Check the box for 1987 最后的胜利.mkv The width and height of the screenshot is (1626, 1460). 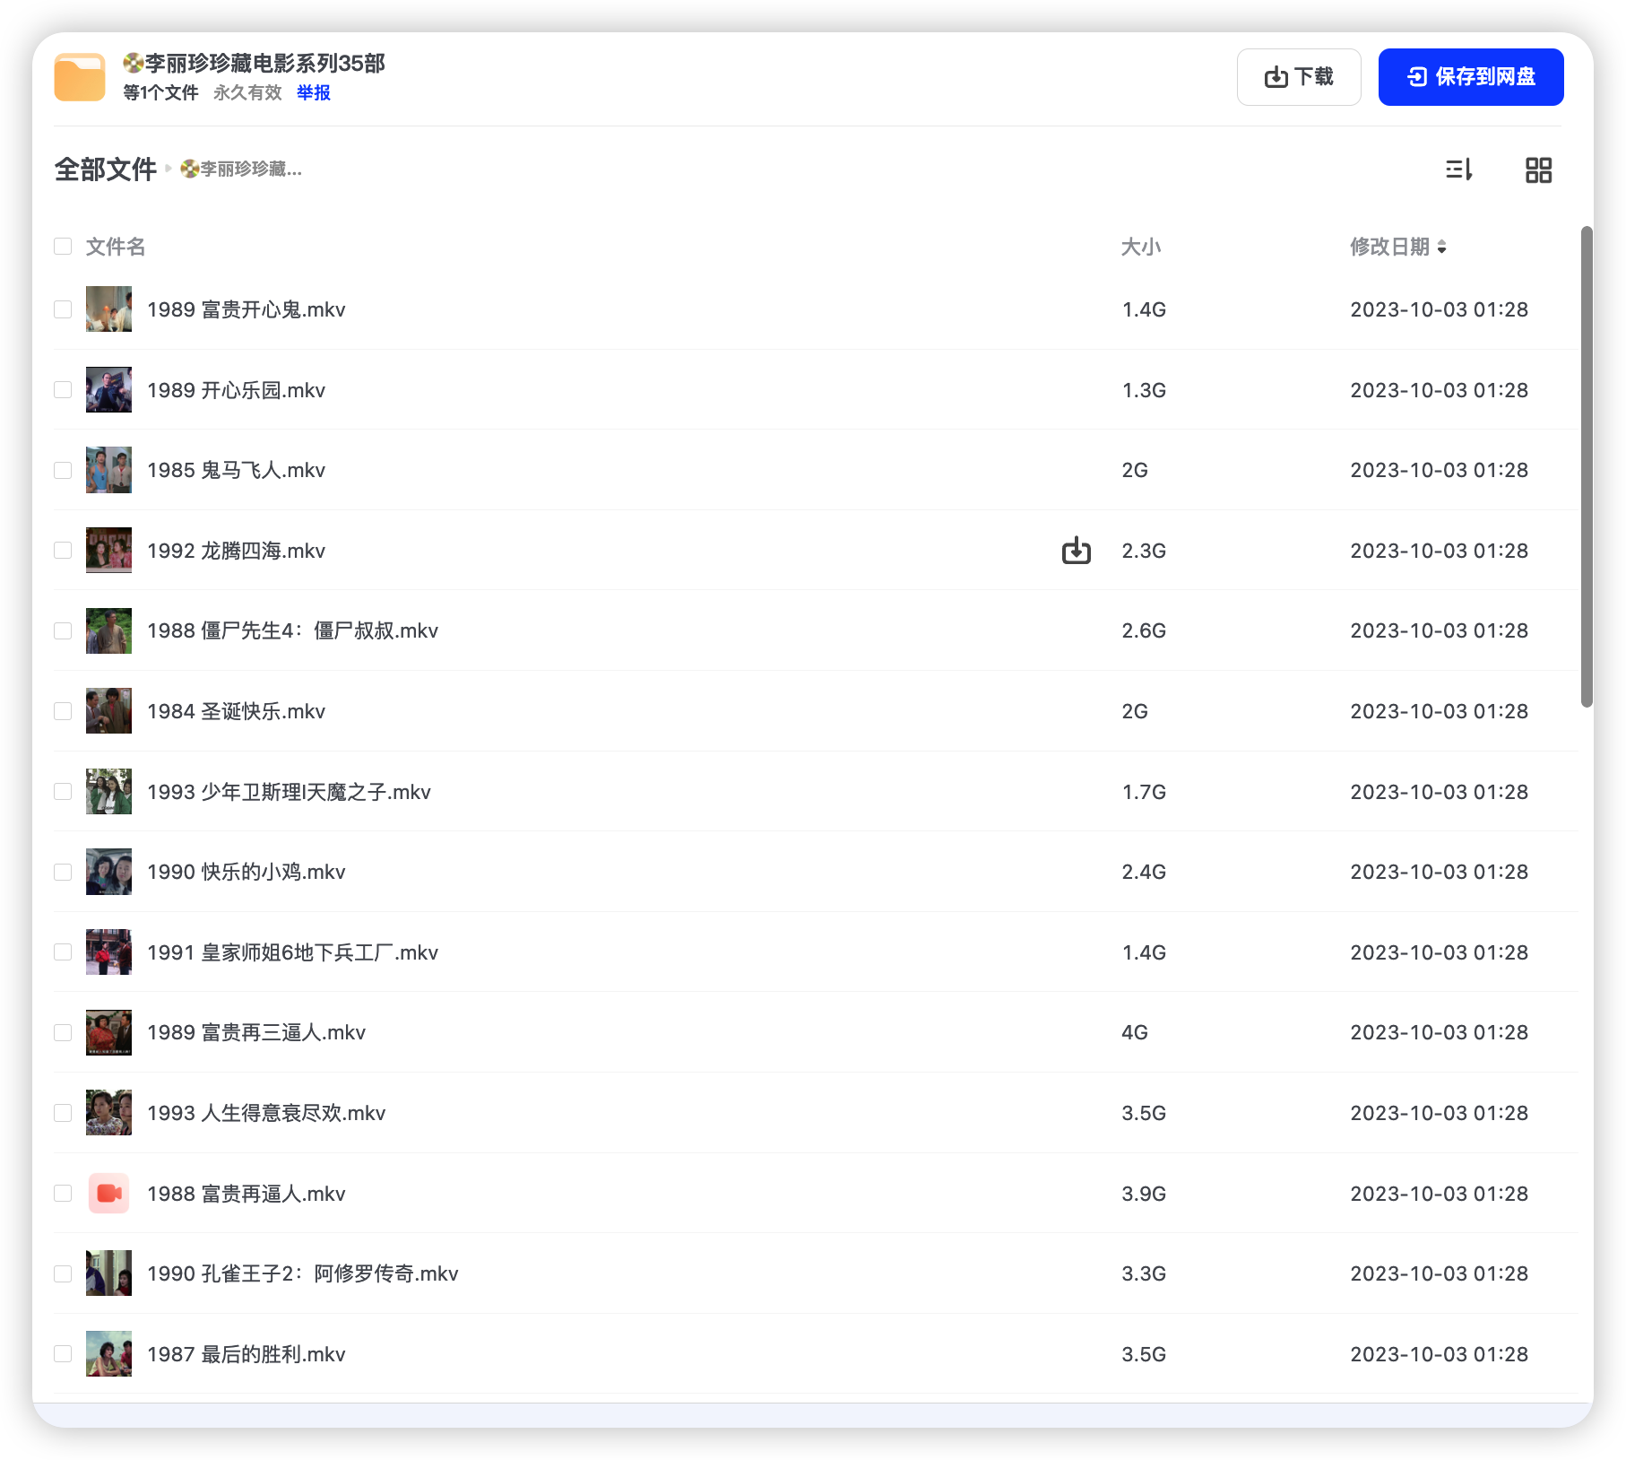tap(63, 1353)
